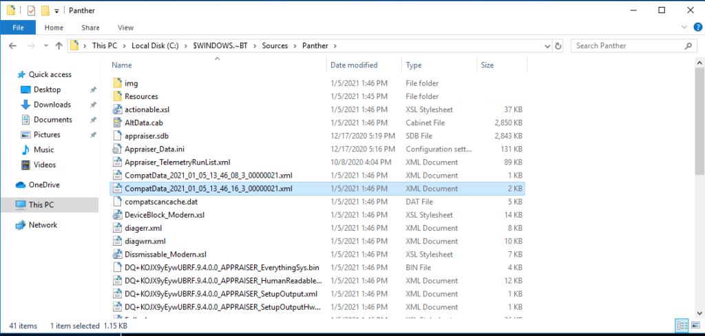Screen dimensions: 705x336
Task: Open Customize Quick Access Toolbar dropdown
Action: (56, 11)
